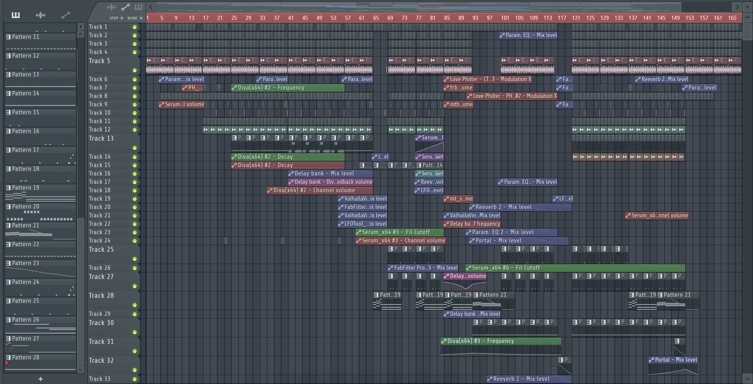Select the Track 15 header
This screenshot has height=384, width=753.
114,165
